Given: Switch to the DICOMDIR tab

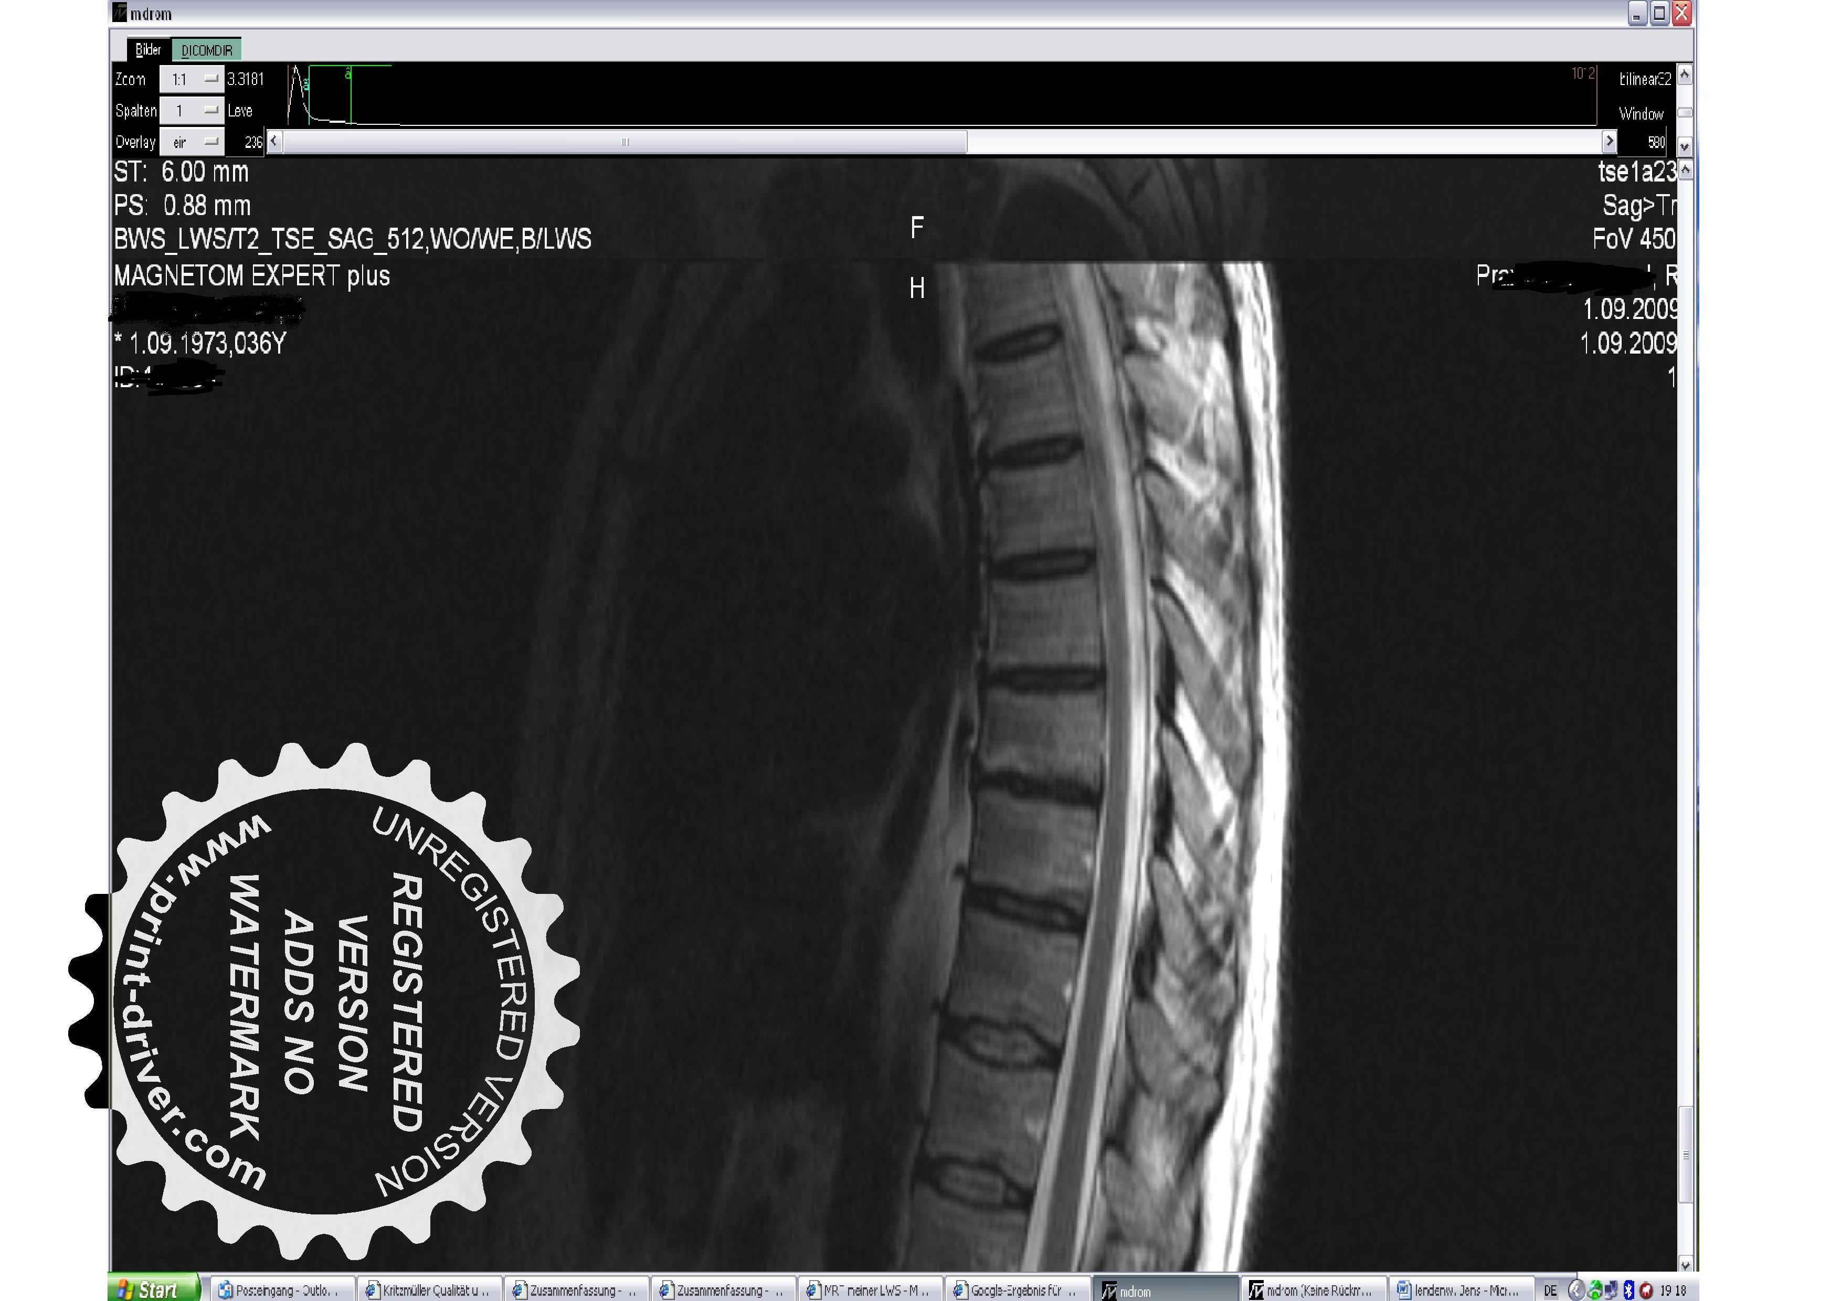Looking at the screenshot, I should tap(206, 50).
